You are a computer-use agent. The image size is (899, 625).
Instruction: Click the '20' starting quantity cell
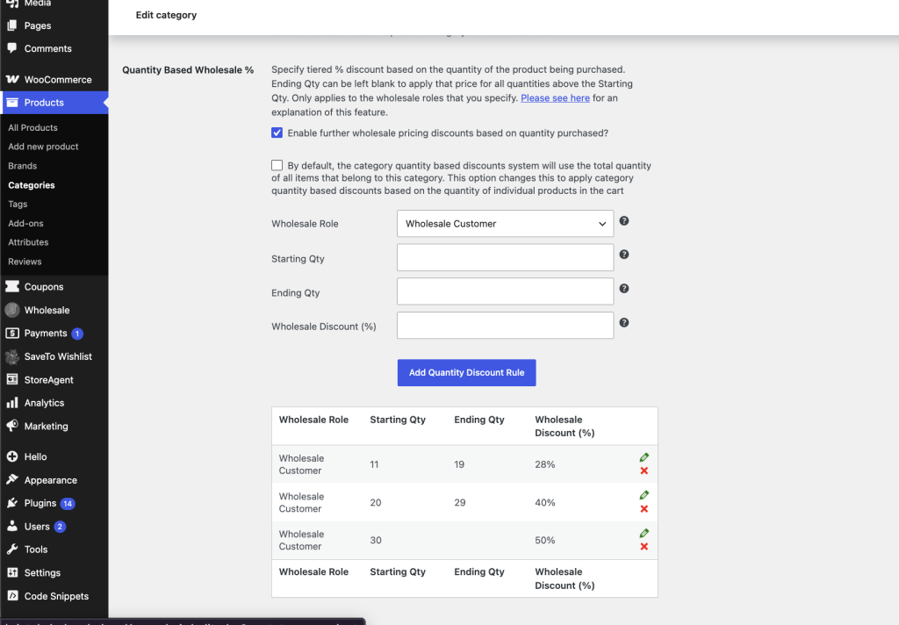pyautogui.click(x=376, y=502)
